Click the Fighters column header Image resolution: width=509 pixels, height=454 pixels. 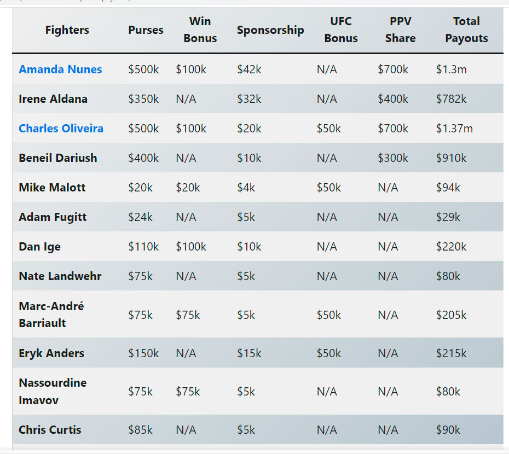point(67,30)
